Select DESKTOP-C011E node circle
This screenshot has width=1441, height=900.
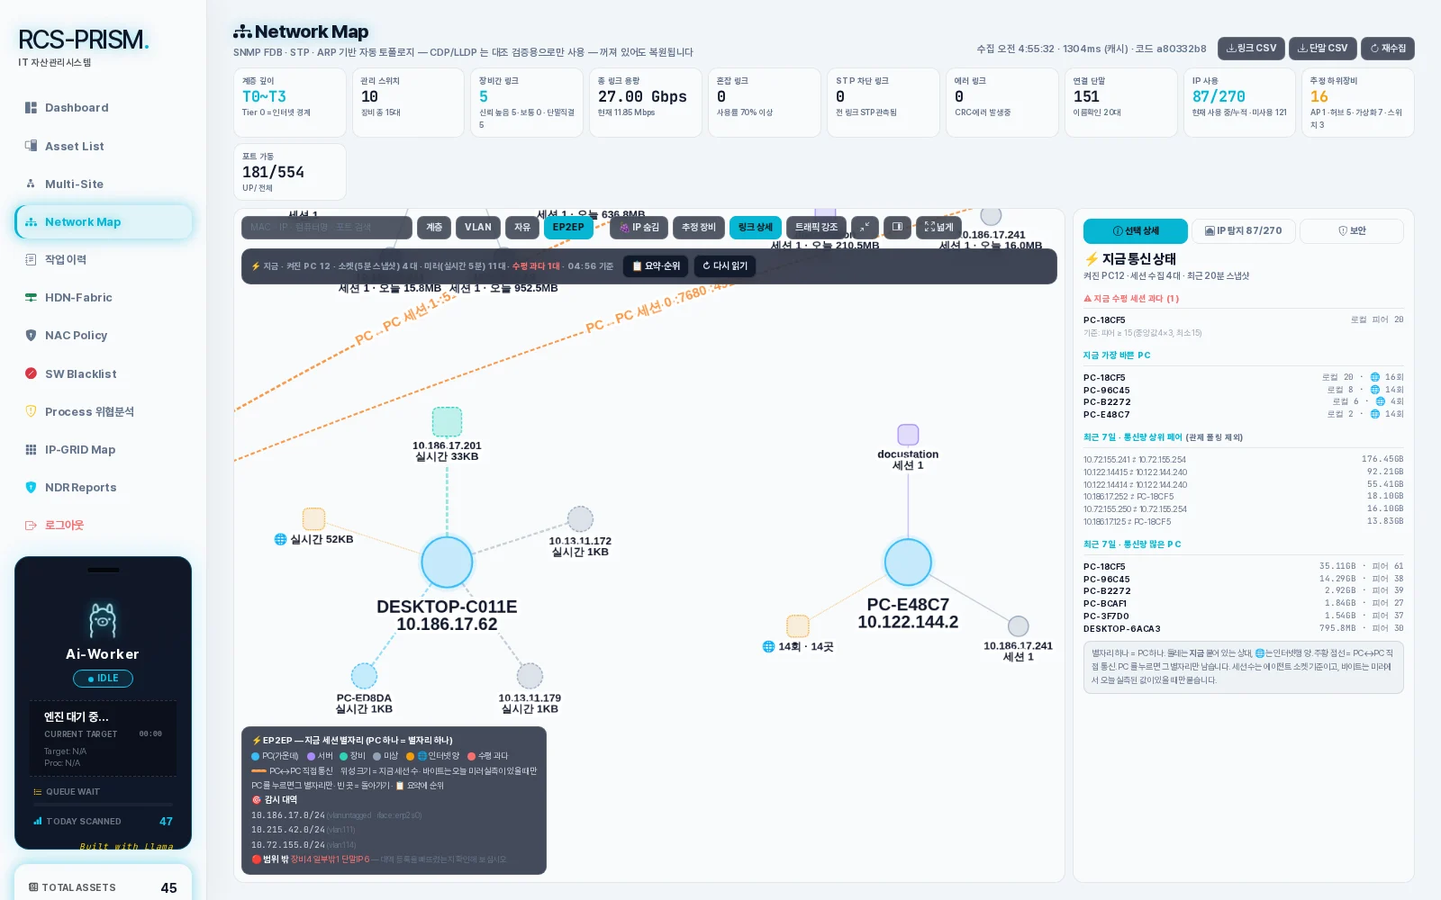pos(447,562)
